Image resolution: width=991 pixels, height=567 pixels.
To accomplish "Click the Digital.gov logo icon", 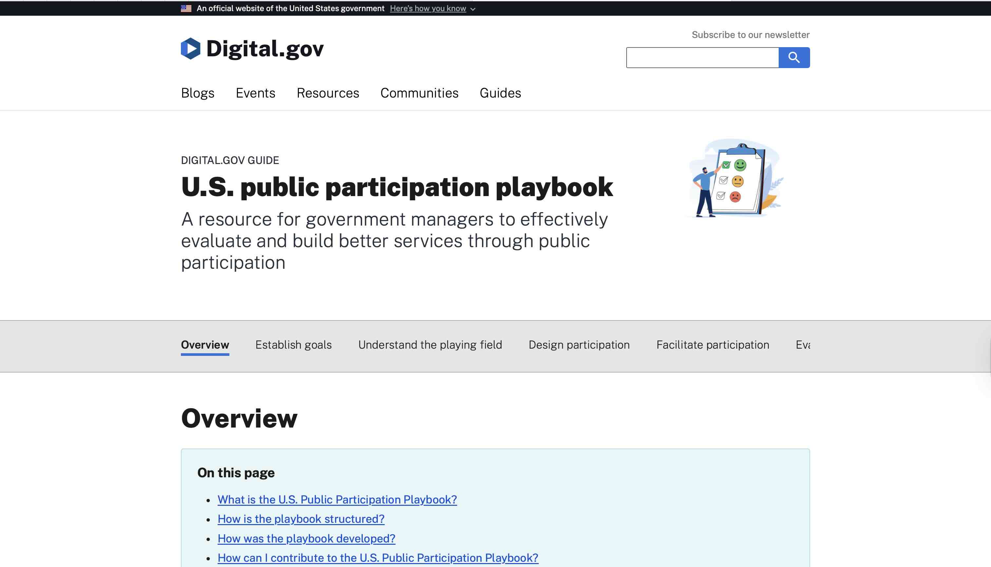I will [x=191, y=49].
